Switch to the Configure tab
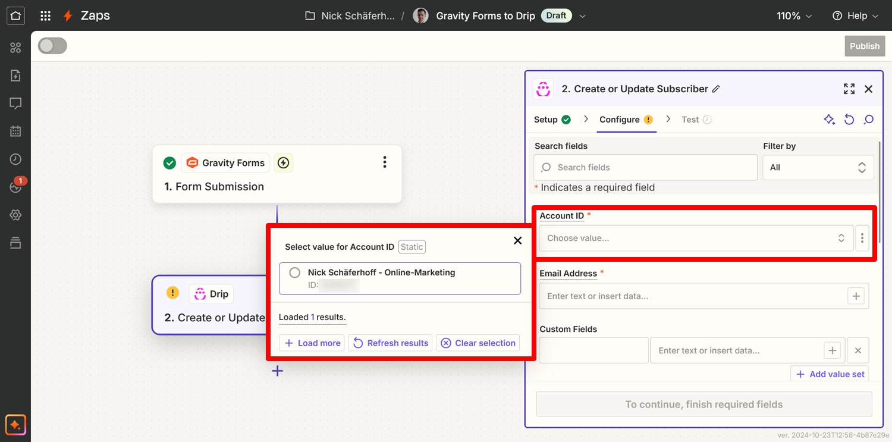This screenshot has height=442, width=892. [x=626, y=120]
